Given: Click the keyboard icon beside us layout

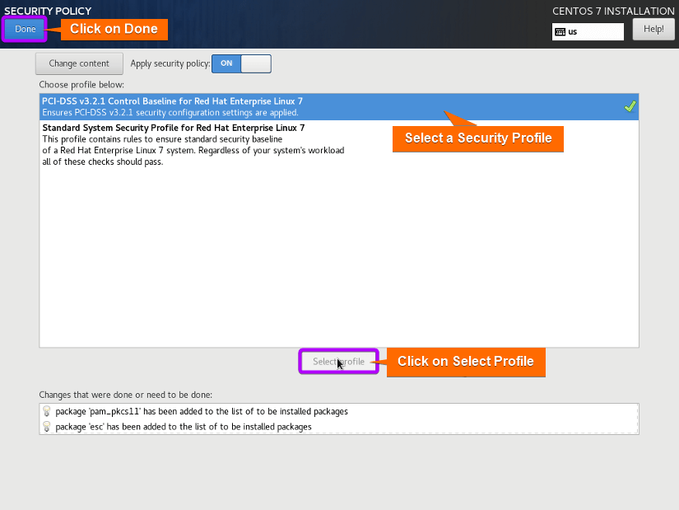Looking at the screenshot, I should coord(560,31).
